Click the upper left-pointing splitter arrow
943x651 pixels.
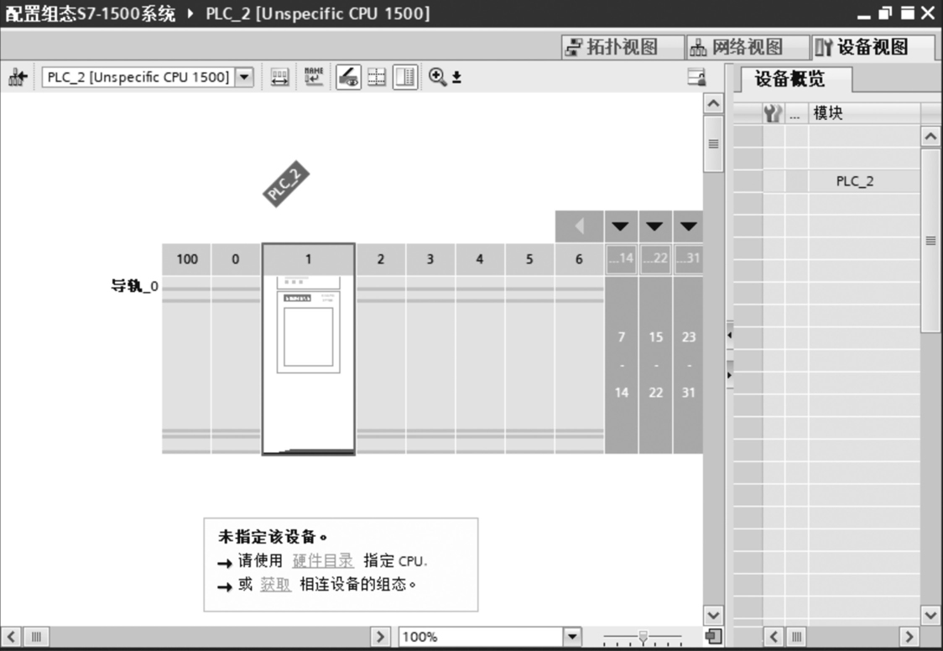pyautogui.click(x=730, y=335)
